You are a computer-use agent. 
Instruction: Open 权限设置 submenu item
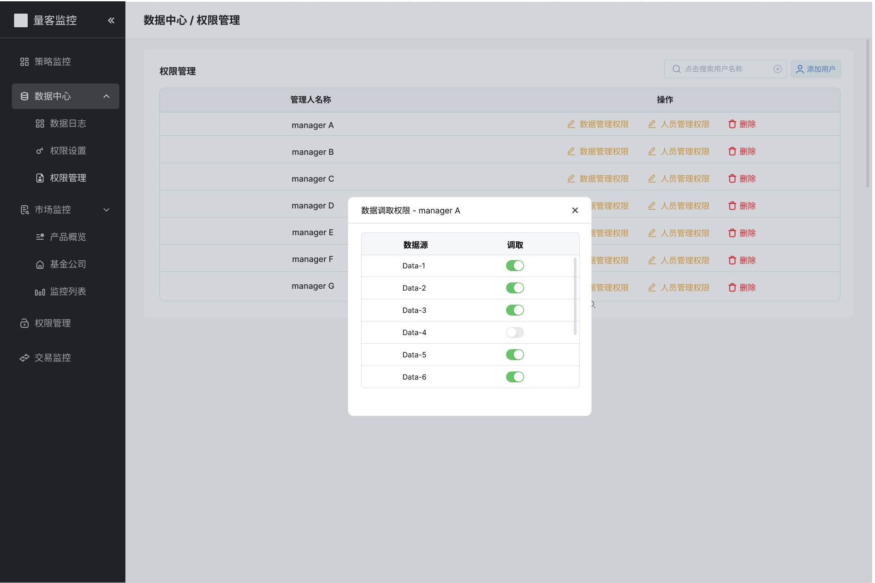68,151
